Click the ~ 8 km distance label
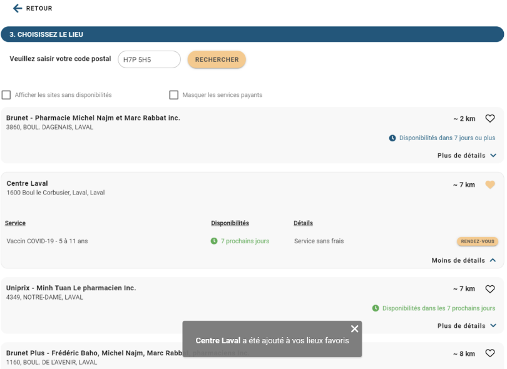 [x=464, y=354]
